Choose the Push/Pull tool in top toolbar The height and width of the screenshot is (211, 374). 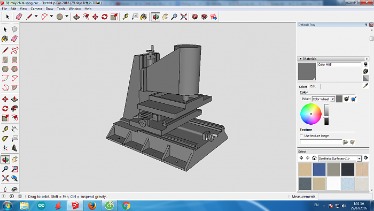(x=76, y=17)
